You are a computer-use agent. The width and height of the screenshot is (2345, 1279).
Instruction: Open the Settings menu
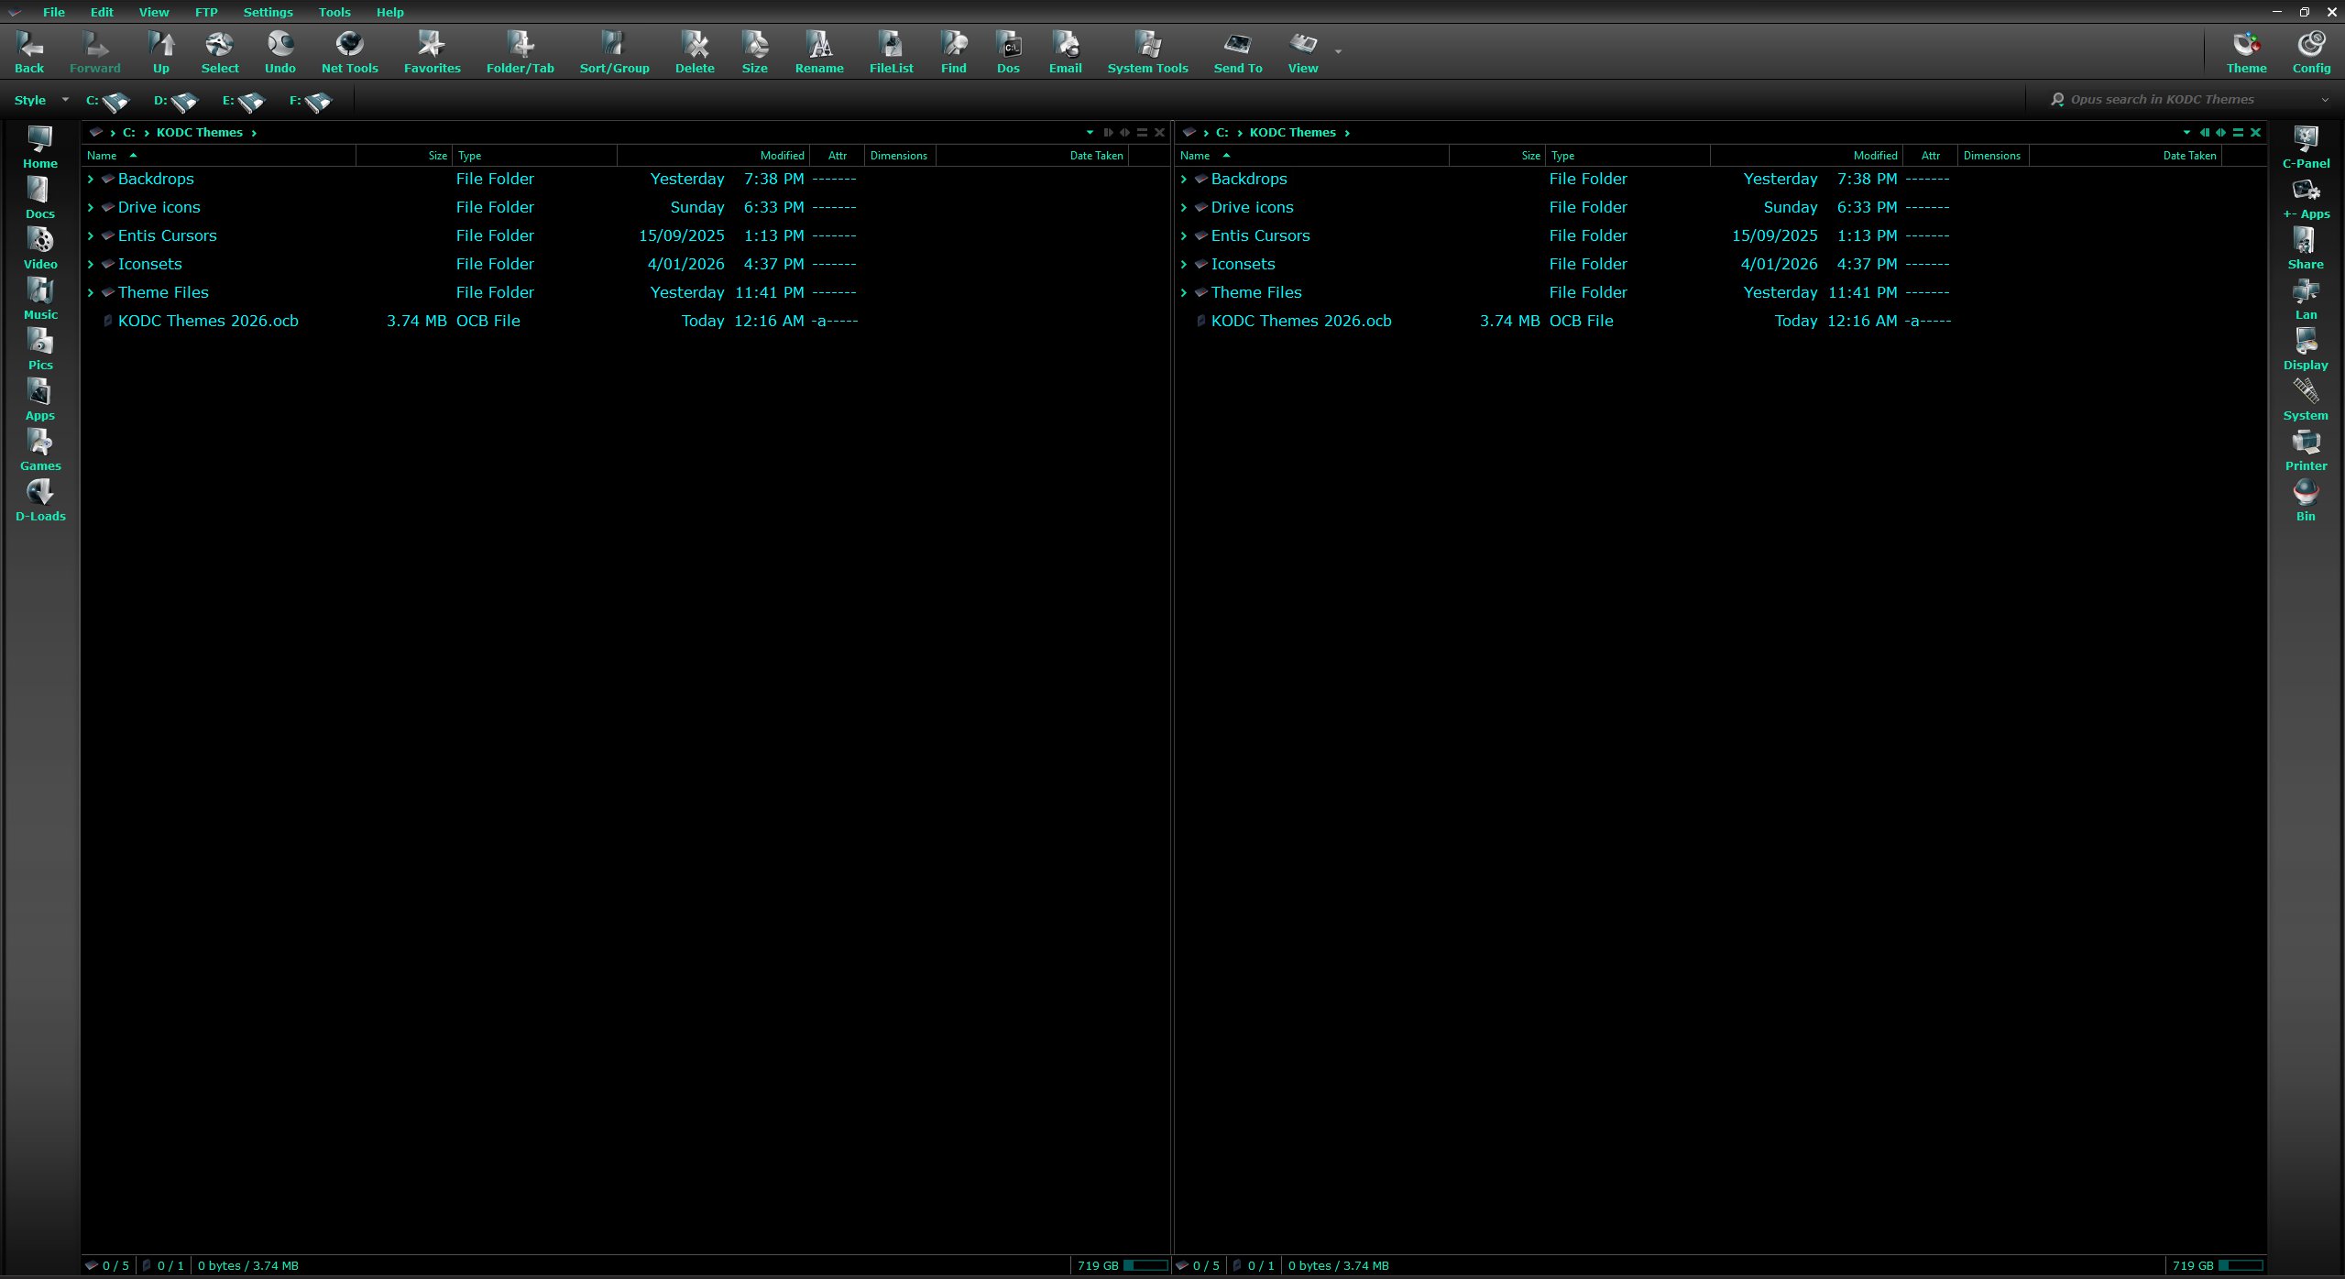[268, 12]
